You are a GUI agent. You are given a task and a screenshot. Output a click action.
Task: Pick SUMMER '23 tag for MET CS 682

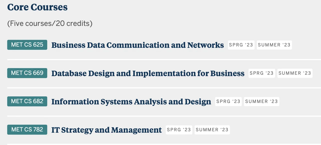pos(261,101)
